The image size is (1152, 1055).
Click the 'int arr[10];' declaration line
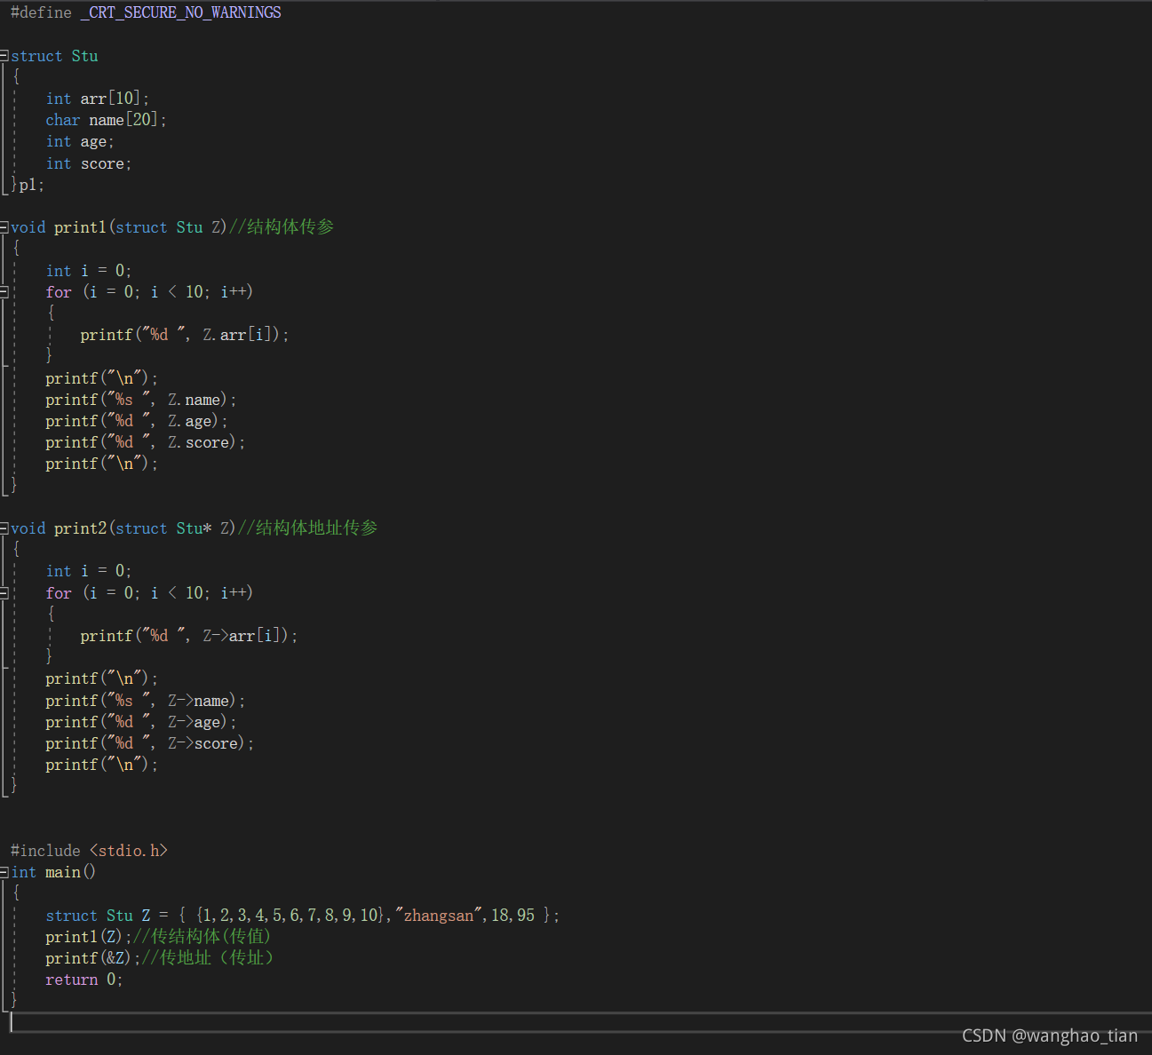(x=98, y=99)
